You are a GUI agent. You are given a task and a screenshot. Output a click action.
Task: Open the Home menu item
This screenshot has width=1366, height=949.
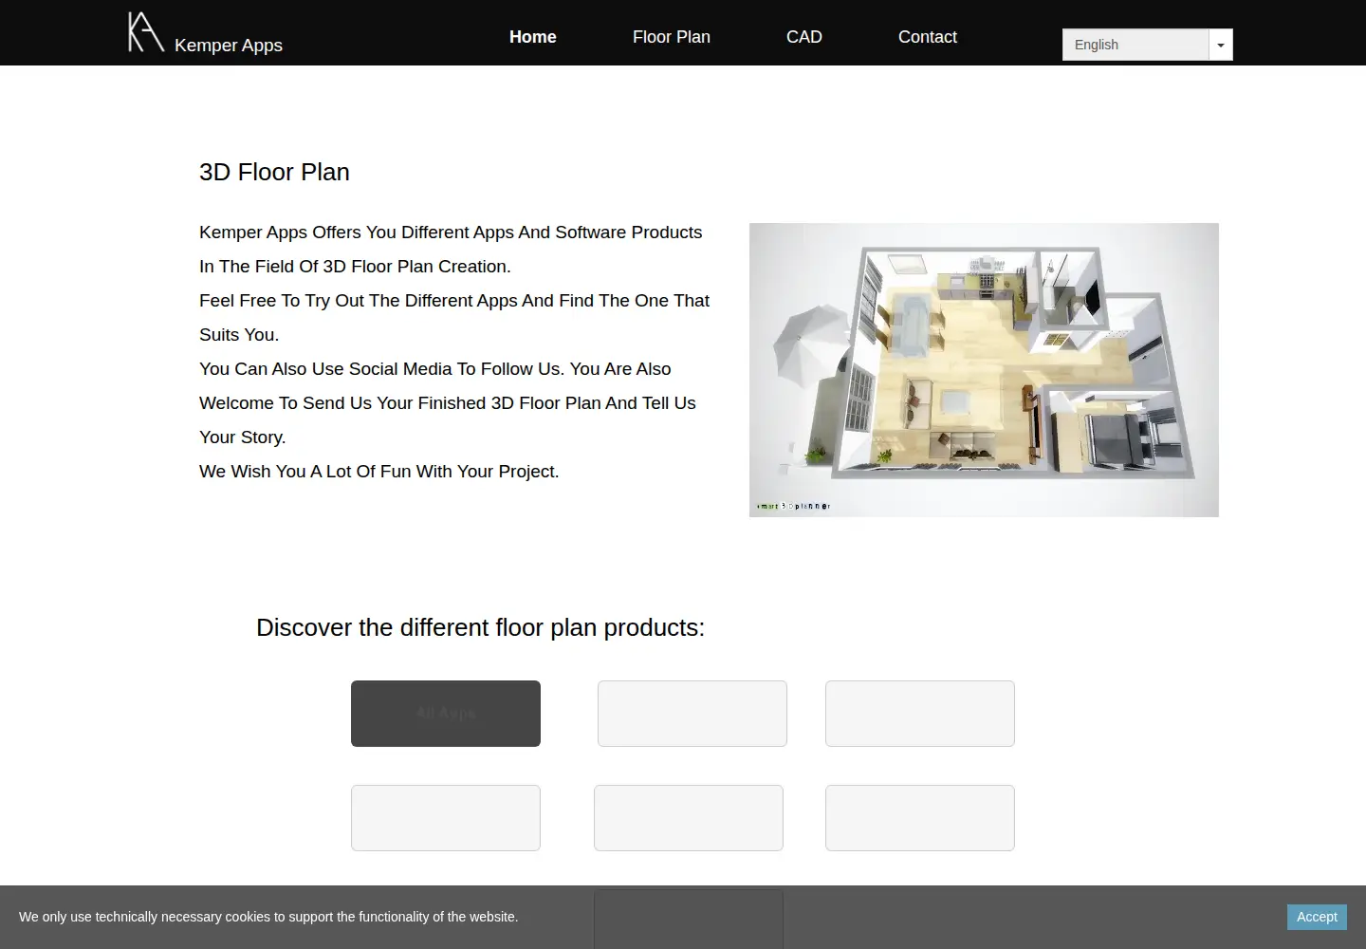533,37
